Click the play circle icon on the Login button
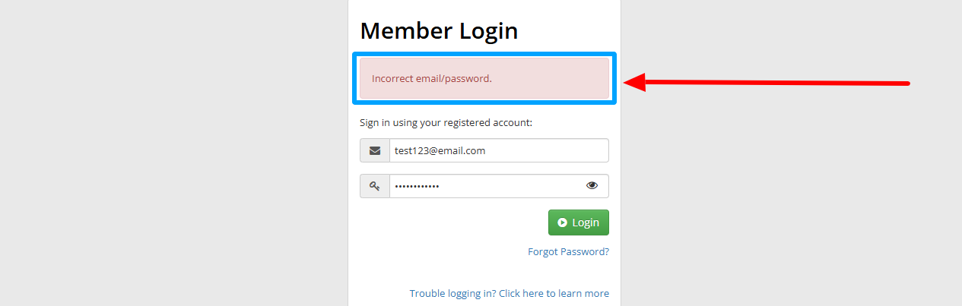Screen dimensions: 962x306 pyautogui.click(x=562, y=222)
